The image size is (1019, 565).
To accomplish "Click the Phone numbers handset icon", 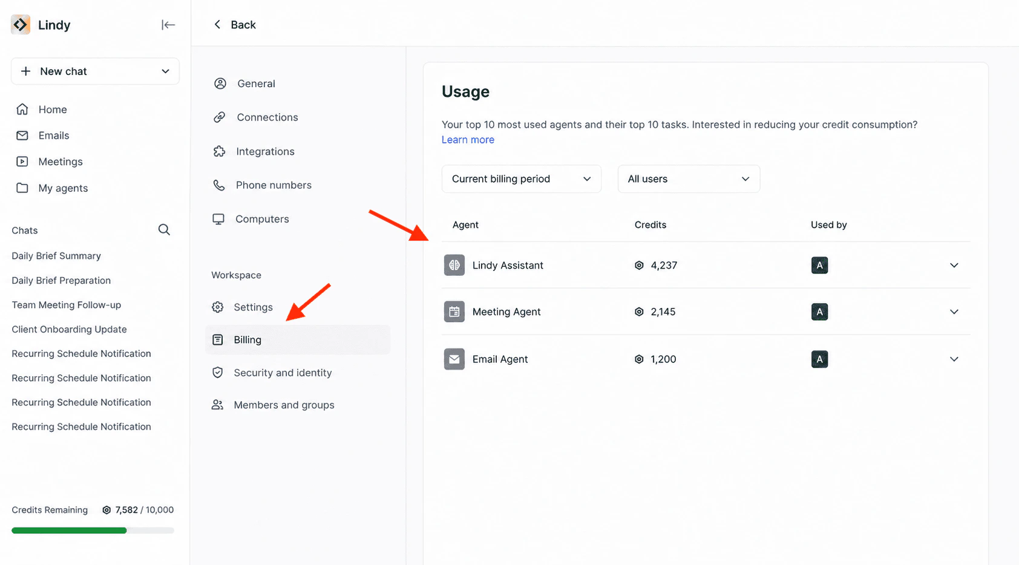I will [219, 185].
